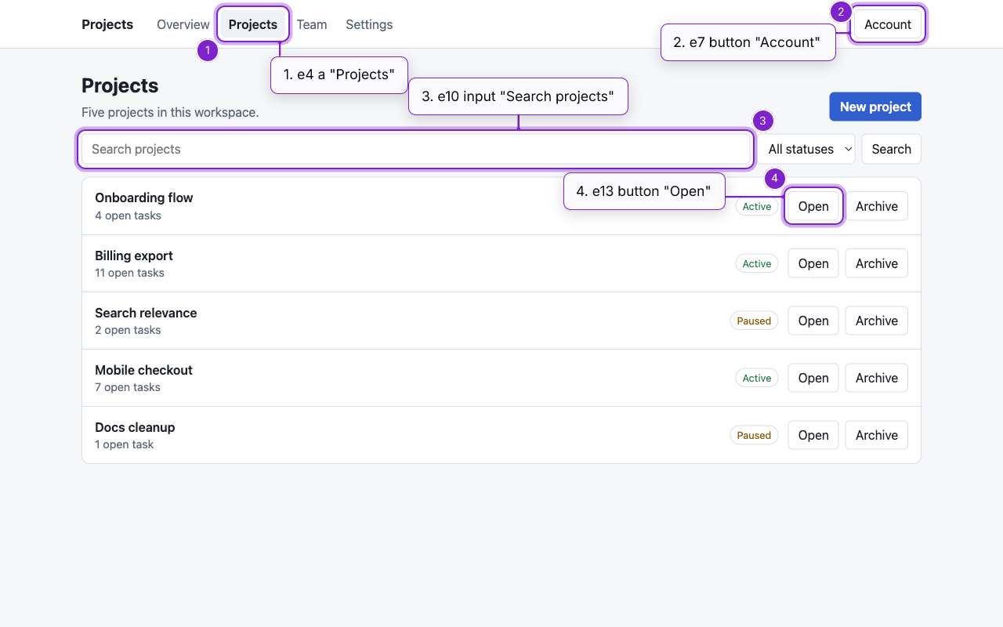Click the "4 open tasks" text
Screen dimensions: 1003x627
tap(128, 216)
